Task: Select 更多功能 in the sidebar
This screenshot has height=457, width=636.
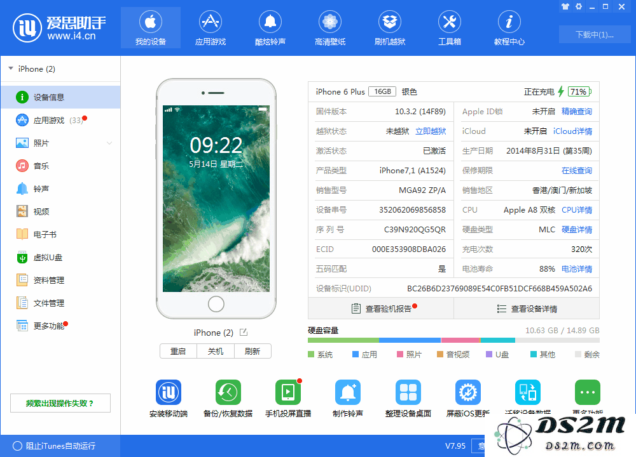Action: point(60,326)
